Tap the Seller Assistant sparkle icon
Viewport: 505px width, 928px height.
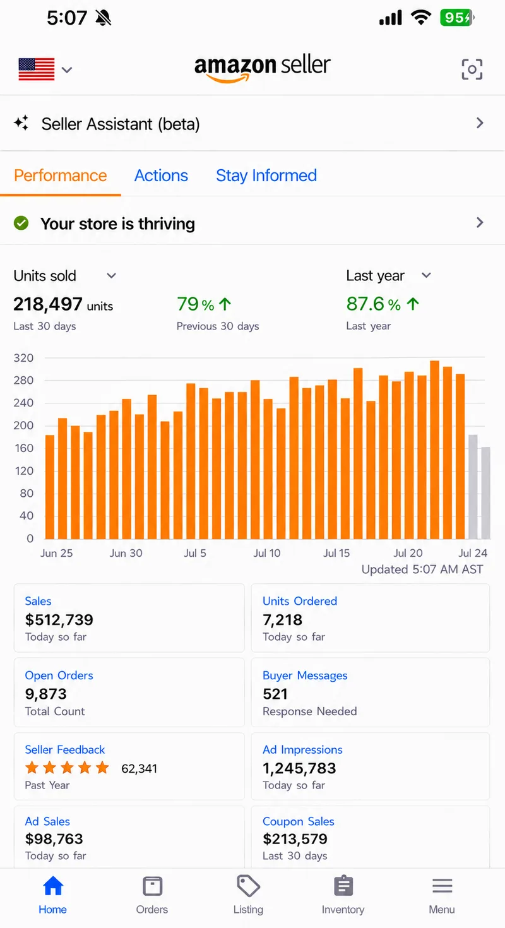pyautogui.click(x=21, y=123)
